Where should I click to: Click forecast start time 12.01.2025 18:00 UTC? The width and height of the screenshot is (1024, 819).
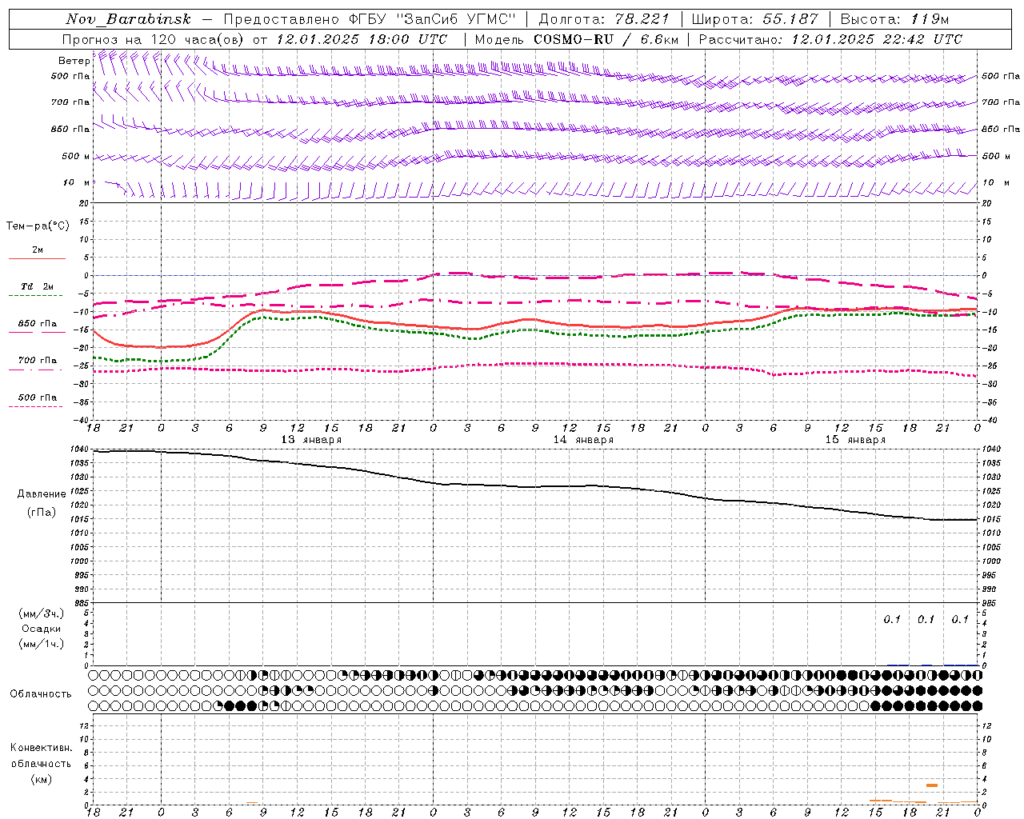(361, 39)
